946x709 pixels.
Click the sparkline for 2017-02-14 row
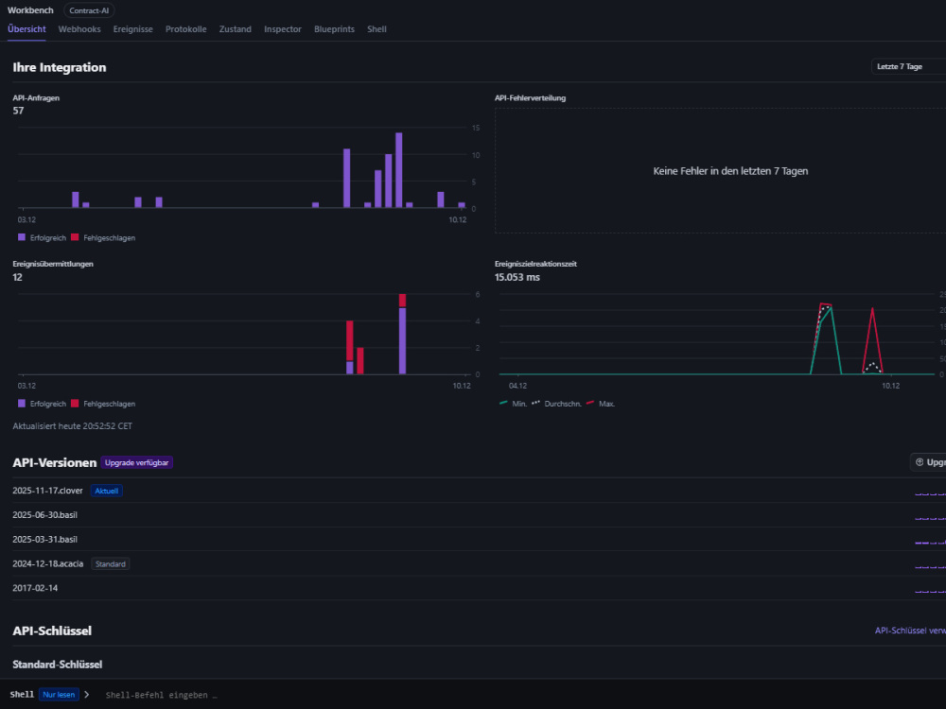(x=930, y=591)
